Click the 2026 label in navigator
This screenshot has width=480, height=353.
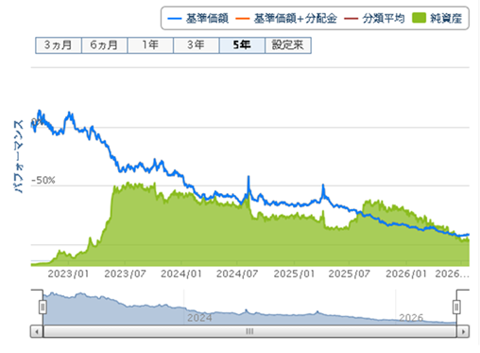(411, 318)
